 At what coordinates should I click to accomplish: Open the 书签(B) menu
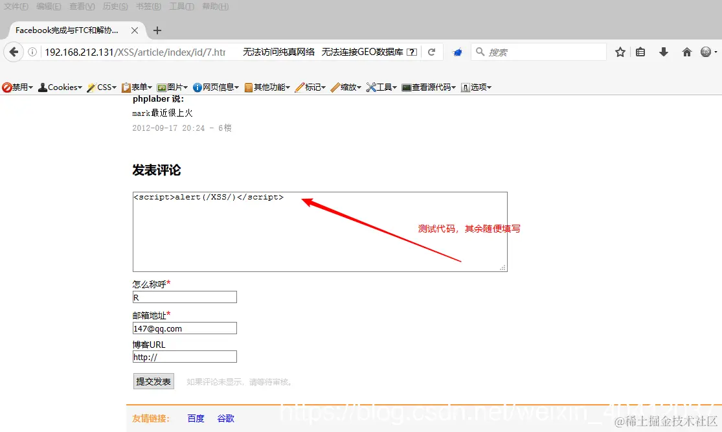(x=148, y=6)
